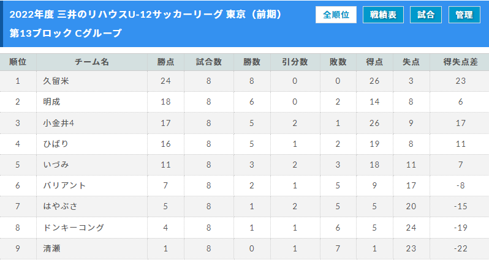Click the 試合数 column header
This screenshot has height=260, width=489.
[x=208, y=62]
